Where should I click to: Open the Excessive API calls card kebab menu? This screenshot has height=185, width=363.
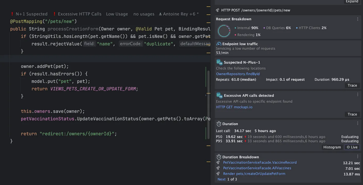pos(358,95)
